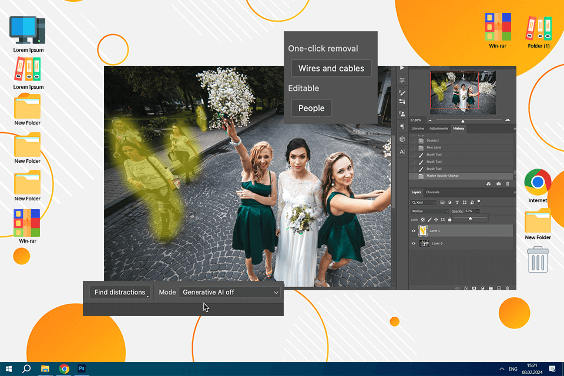Screen dimensions: 564x376
Task: Hide Layer 1 using its eye icon
Action: pyautogui.click(x=413, y=231)
